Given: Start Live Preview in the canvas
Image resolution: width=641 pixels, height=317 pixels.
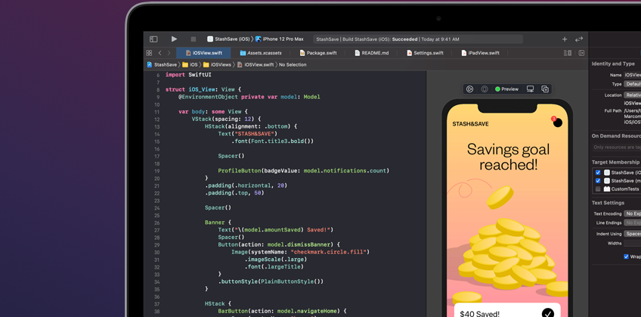Looking at the screenshot, I should point(469,89).
